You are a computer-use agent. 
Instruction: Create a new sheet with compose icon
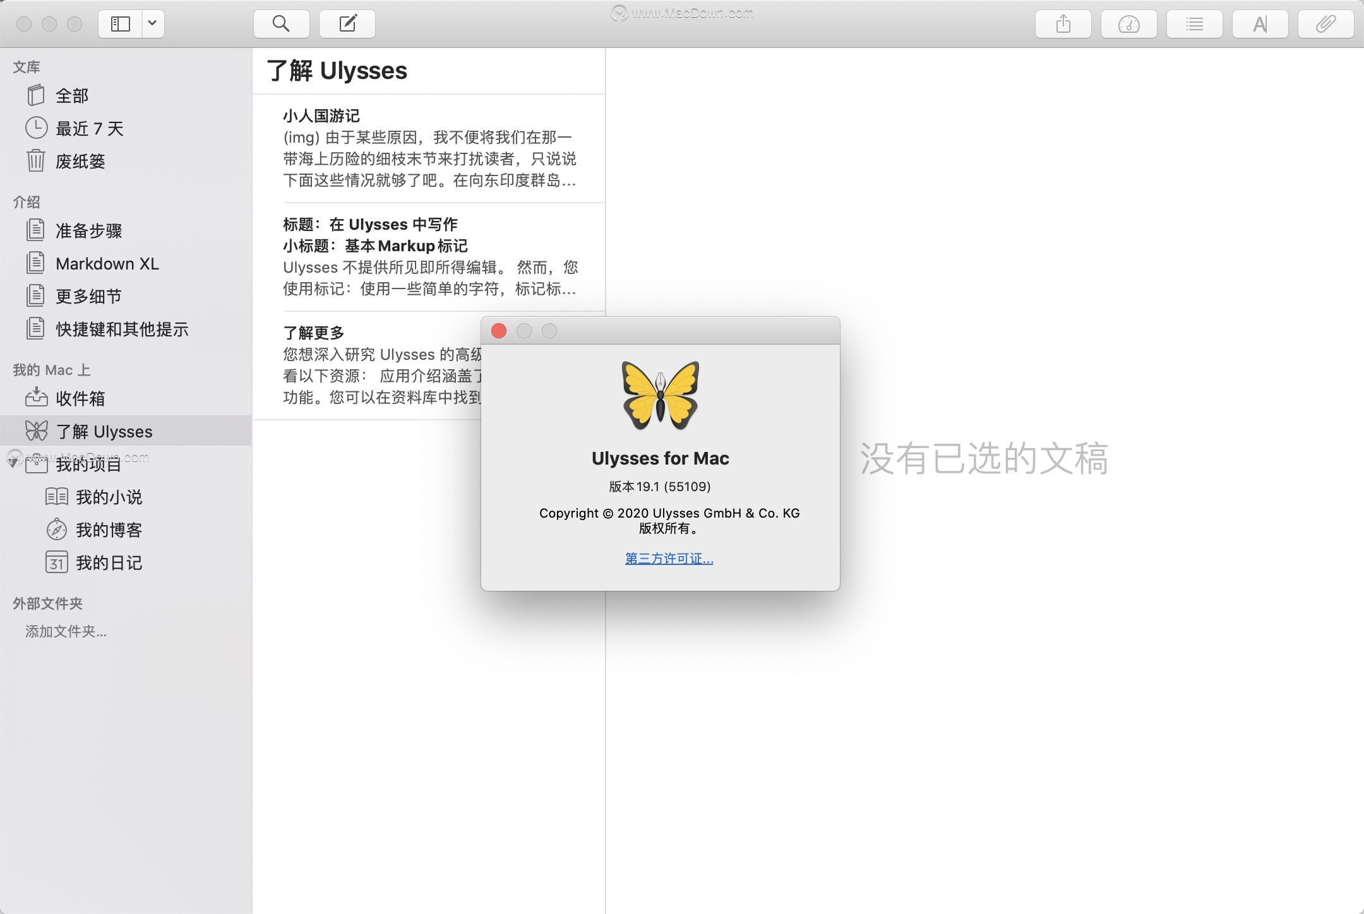[347, 24]
